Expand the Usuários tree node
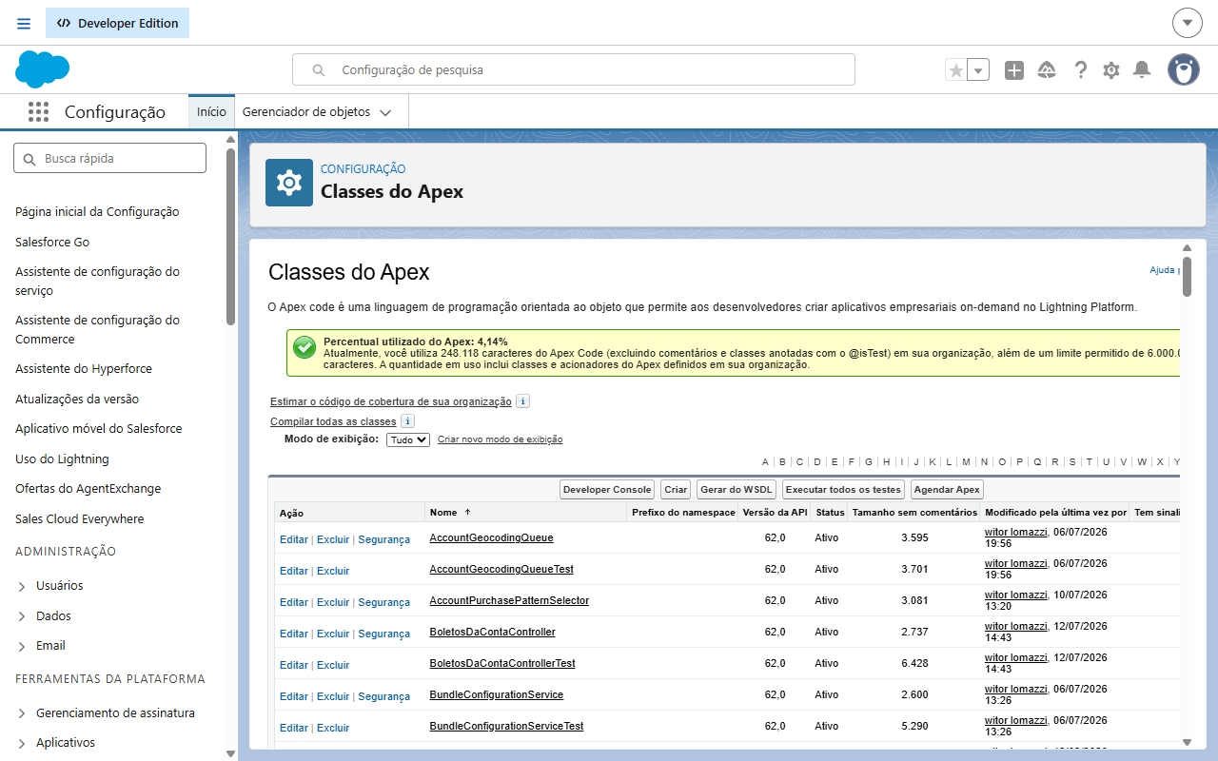The image size is (1218, 761). click(22, 586)
